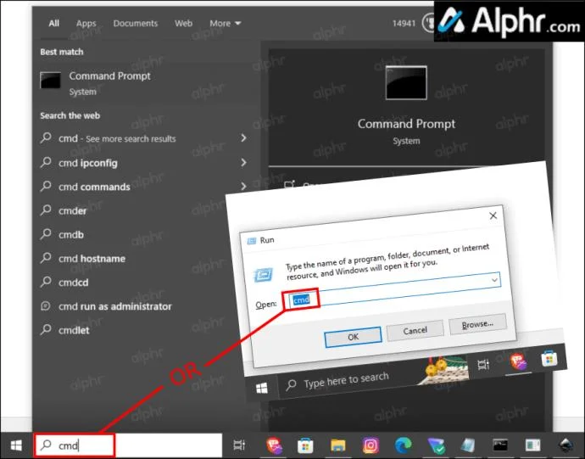The width and height of the screenshot is (585, 459).
Task: Open the Store icon at the right end of the 'Type here to search' taskbar
Action: point(549,359)
